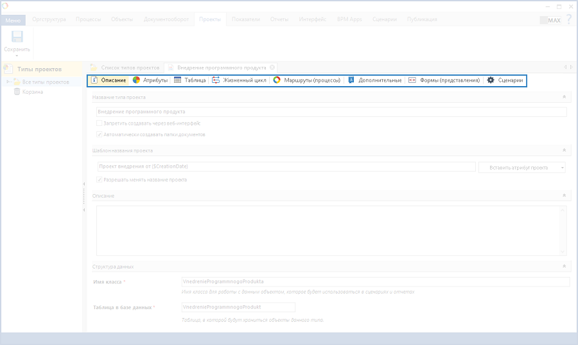This screenshot has height=345, width=578.
Task: Switch to the Оргструктура ribbon tab
Action: [49, 19]
